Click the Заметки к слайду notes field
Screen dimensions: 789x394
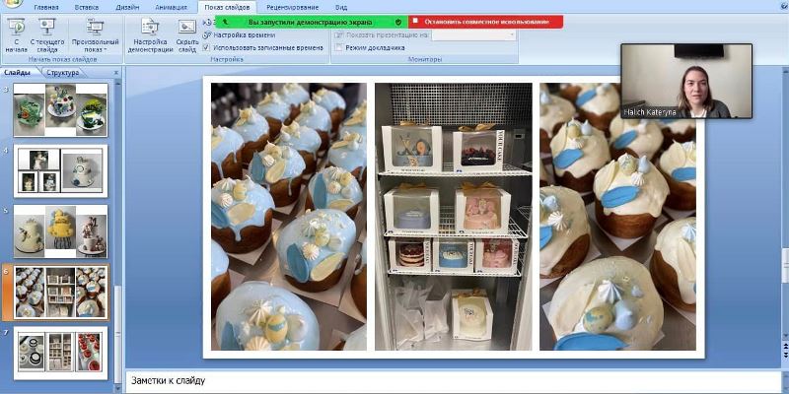[x=453, y=381]
